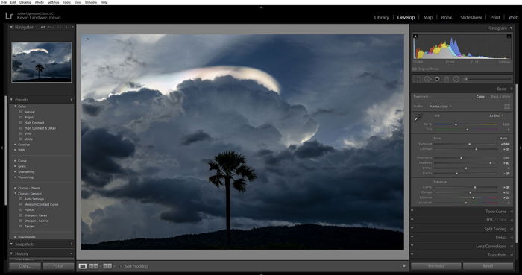The width and height of the screenshot is (522, 275).
Task: Adjust the Exposure slider handle
Action: pyautogui.click(x=470, y=144)
